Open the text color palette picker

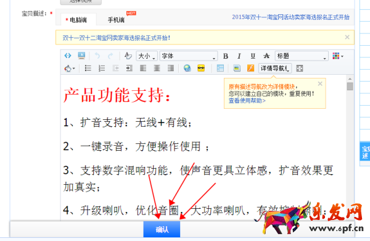tap(338, 56)
